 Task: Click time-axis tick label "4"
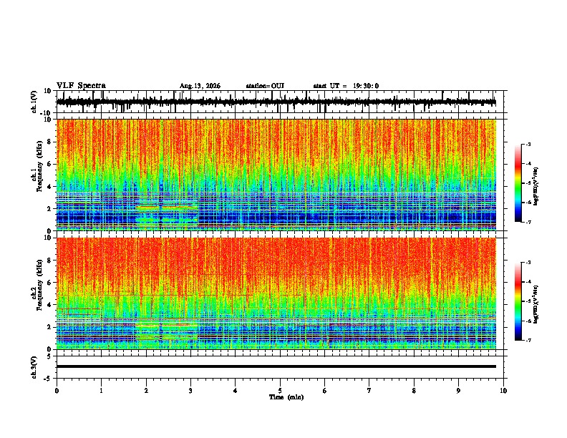click(236, 391)
